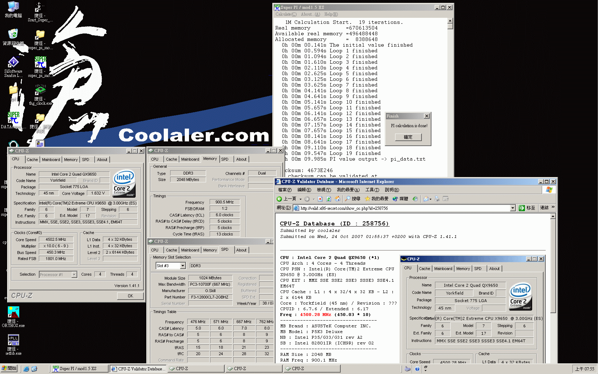
Task: Click the IE Home icon
Action: (x=337, y=199)
